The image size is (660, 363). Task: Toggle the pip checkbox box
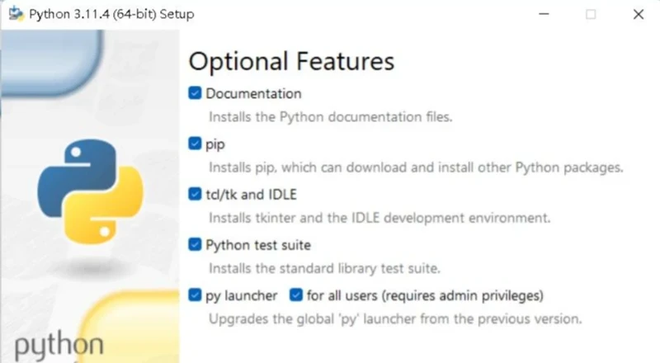click(x=195, y=144)
